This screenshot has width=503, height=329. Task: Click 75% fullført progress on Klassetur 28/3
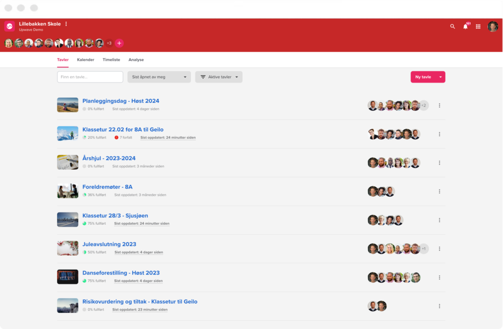click(94, 224)
